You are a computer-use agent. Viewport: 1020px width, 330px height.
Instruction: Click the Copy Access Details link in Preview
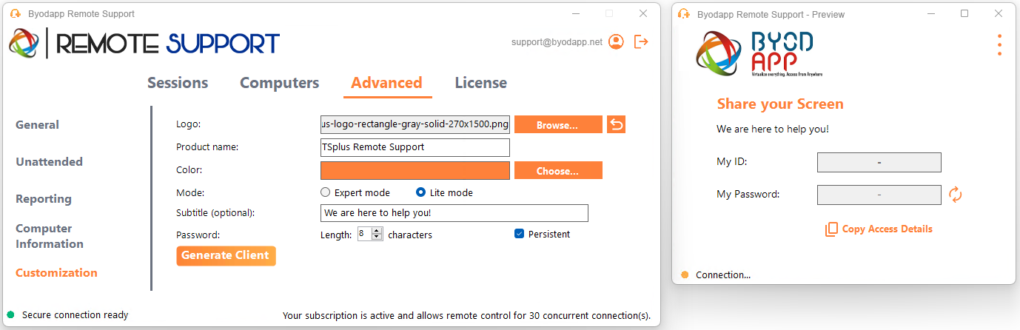tap(887, 229)
